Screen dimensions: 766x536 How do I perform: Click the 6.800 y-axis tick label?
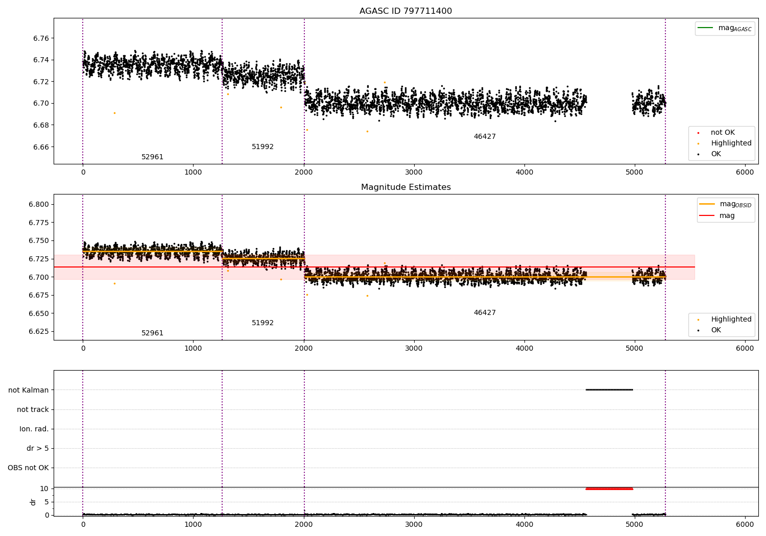pyautogui.click(x=39, y=204)
